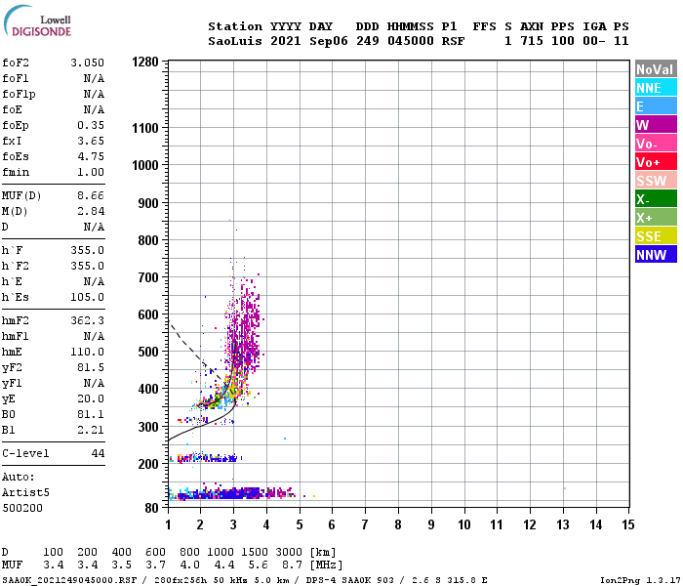This screenshot has height=586, width=683.
Task: Click the Artist5 auto-scaling label
Action: [x=25, y=492]
